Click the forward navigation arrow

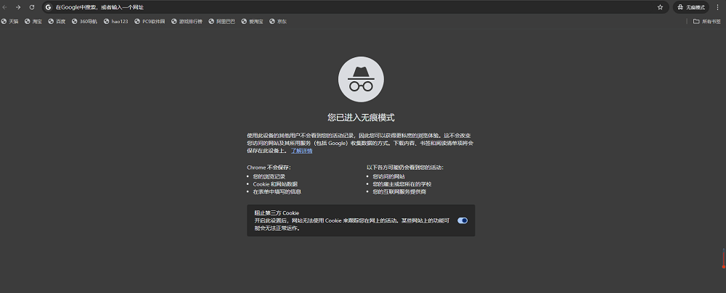18,7
